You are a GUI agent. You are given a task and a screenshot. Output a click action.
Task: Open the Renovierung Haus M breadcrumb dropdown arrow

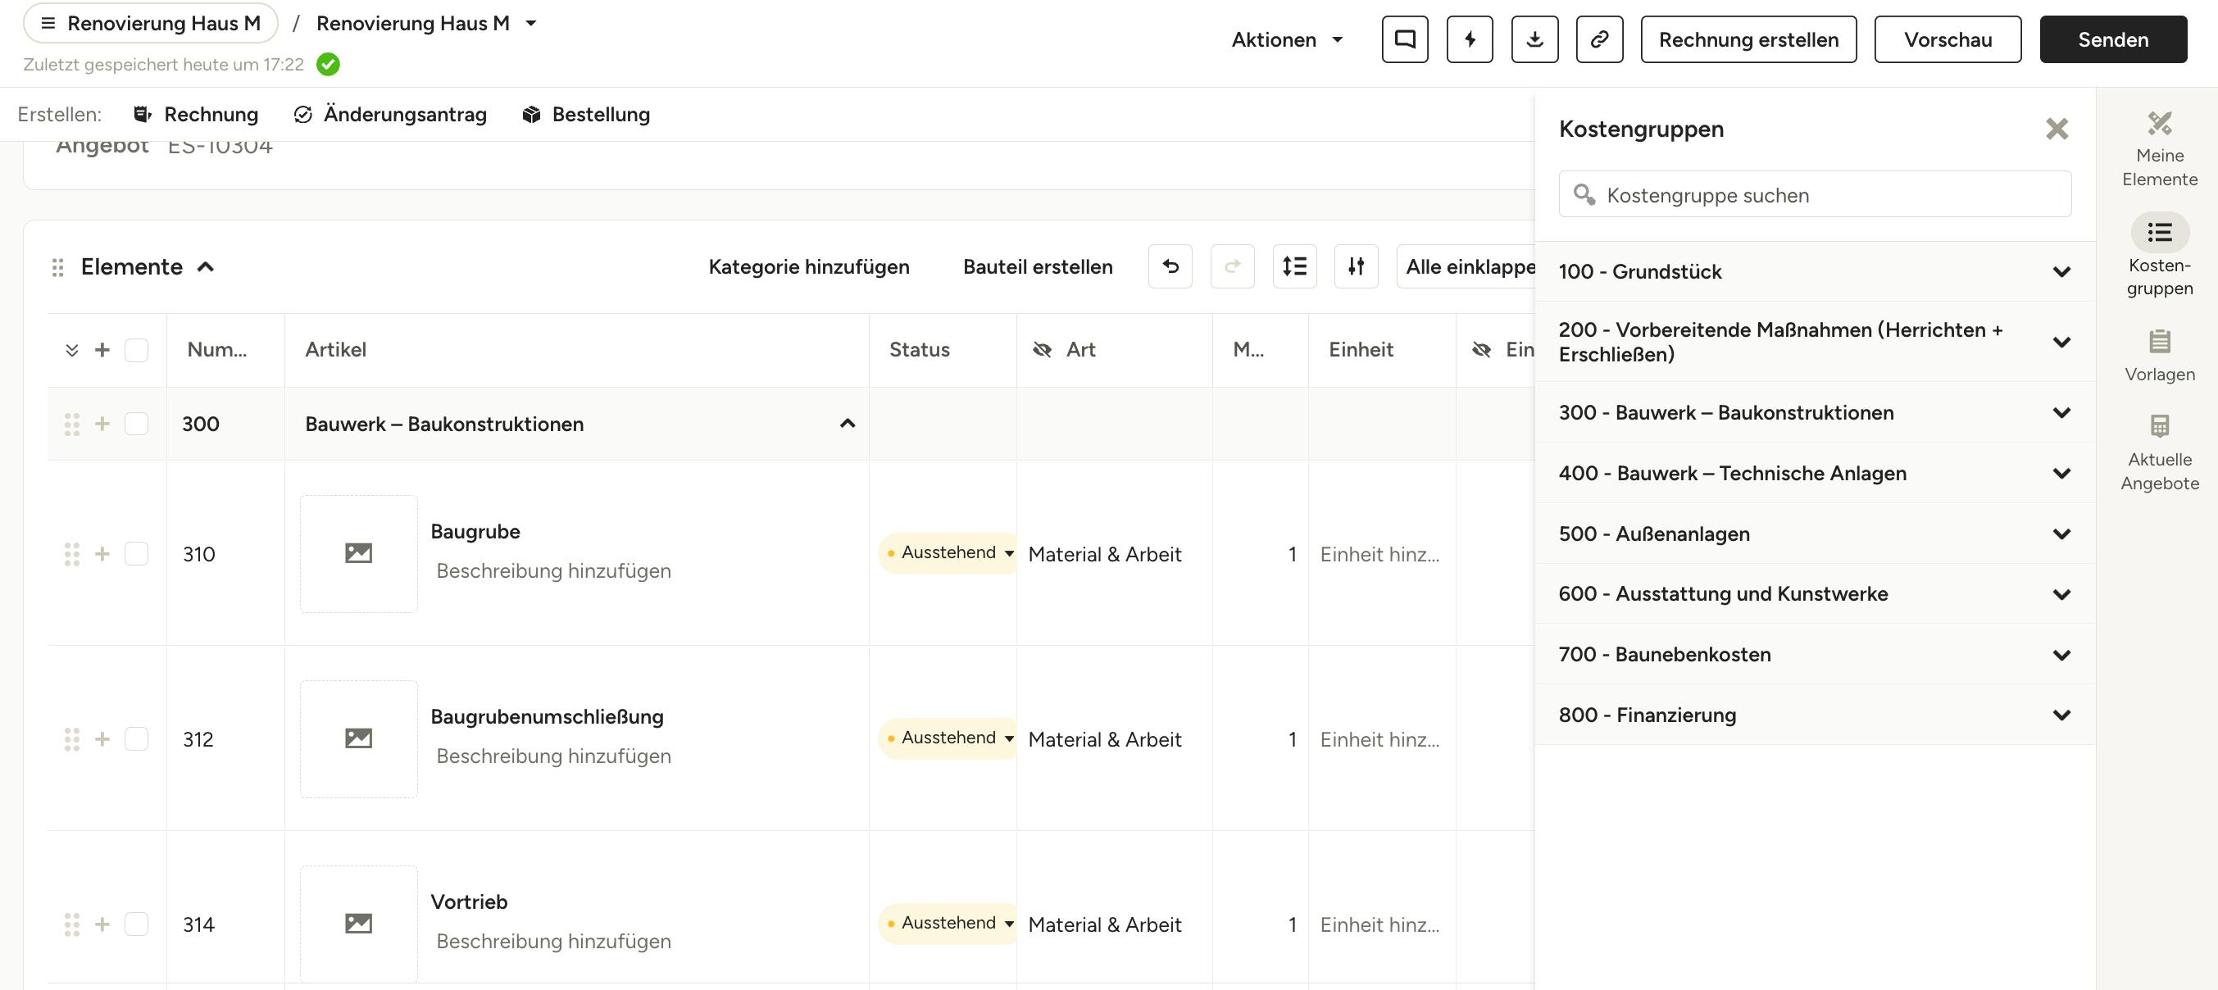pyautogui.click(x=531, y=23)
